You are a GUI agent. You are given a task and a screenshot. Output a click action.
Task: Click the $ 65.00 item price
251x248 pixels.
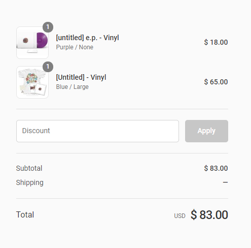(x=216, y=82)
